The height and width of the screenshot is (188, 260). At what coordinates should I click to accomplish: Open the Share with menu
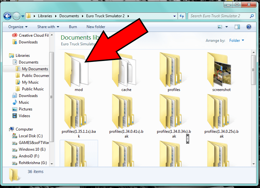point(48,27)
